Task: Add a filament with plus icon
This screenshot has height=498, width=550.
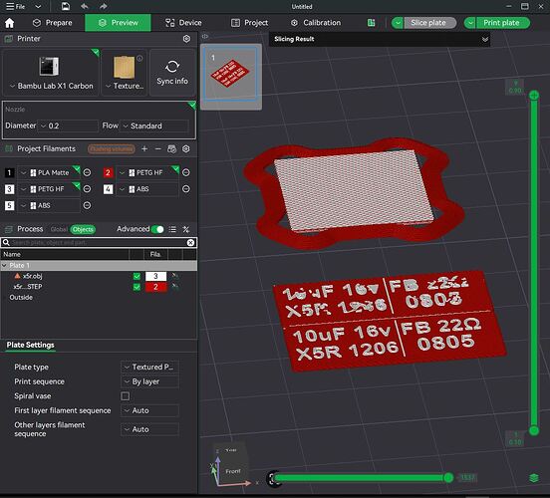Action: coord(144,149)
